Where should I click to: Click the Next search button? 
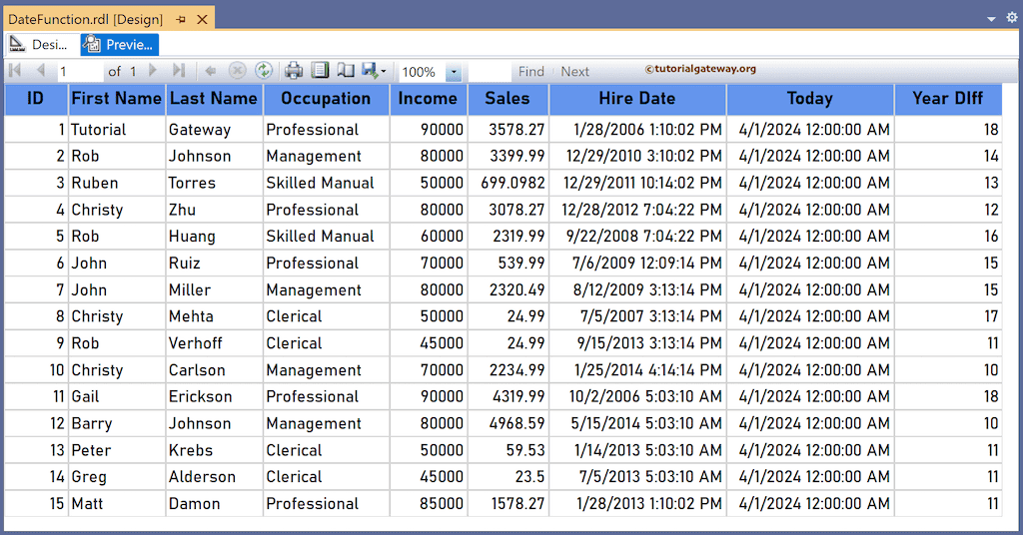(x=574, y=72)
